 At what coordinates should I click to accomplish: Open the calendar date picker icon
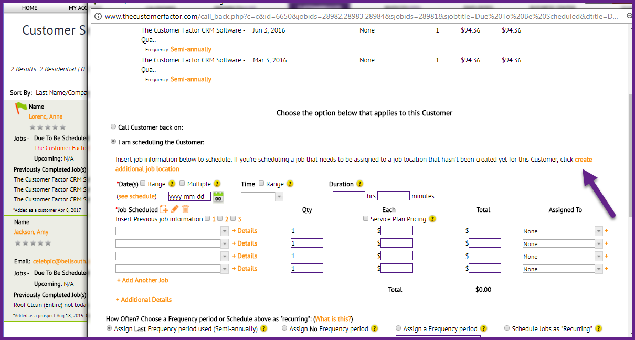point(218,197)
